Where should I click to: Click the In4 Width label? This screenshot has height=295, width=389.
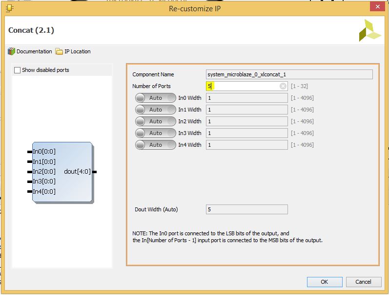(190, 145)
